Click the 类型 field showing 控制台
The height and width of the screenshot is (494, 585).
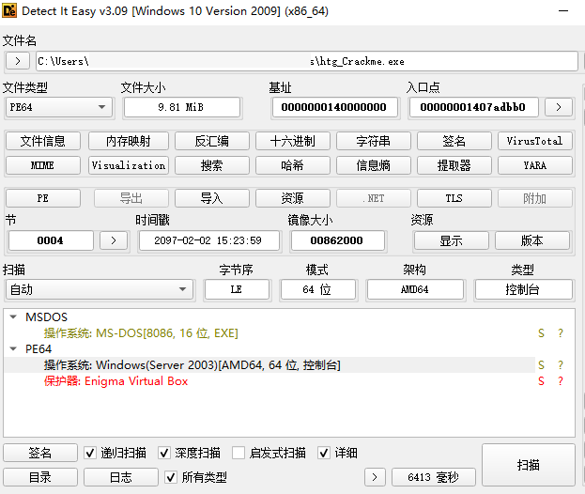click(523, 289)
